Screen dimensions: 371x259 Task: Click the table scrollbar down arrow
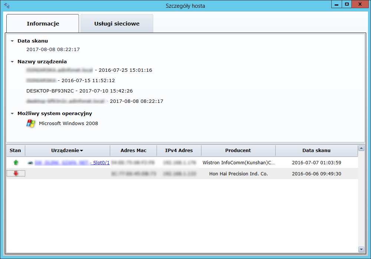[x=361, y=249]
